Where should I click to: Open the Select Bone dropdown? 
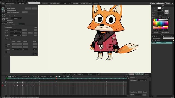[x=22, y=3]
